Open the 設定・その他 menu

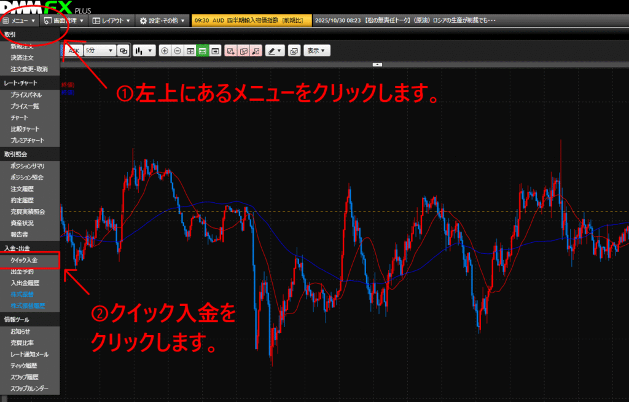coord(162,20)
